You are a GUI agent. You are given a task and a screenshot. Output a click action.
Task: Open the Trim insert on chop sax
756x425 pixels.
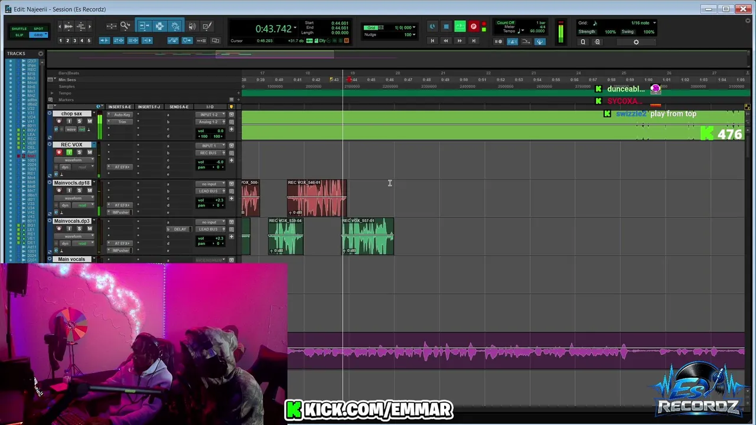(122, 122)
